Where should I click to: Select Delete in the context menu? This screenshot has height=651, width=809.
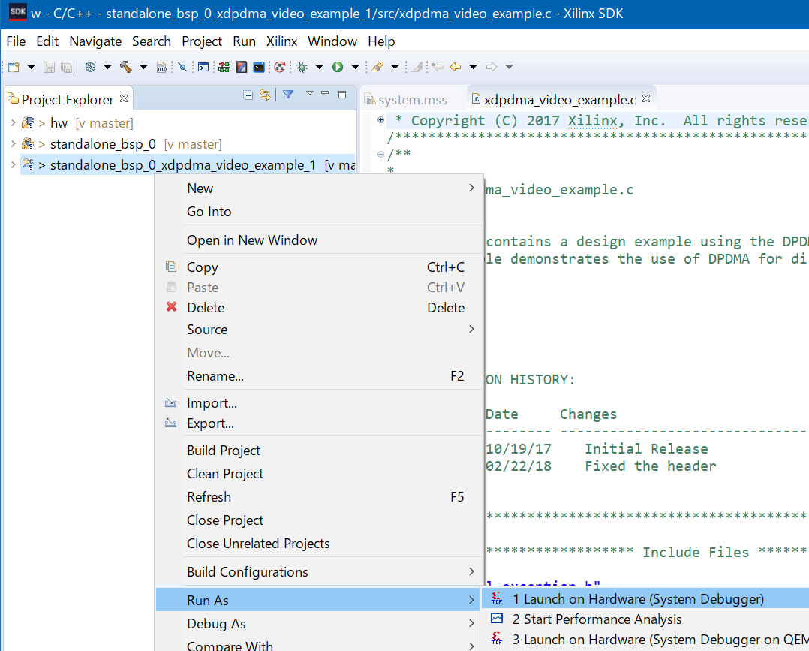pyautogui.click(x=320, y=307)
